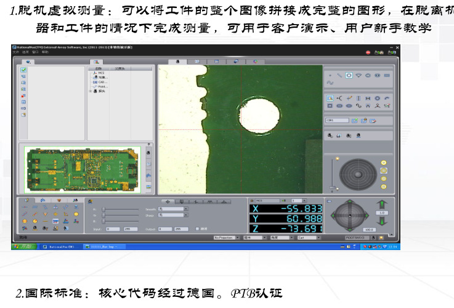Expand the probe tree node
The height and width of the screenshot is (308, 454).
[91, 91]
